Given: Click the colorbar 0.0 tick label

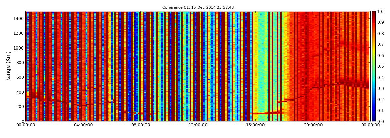Looking at the screenshot, I should tap(381, 121).
